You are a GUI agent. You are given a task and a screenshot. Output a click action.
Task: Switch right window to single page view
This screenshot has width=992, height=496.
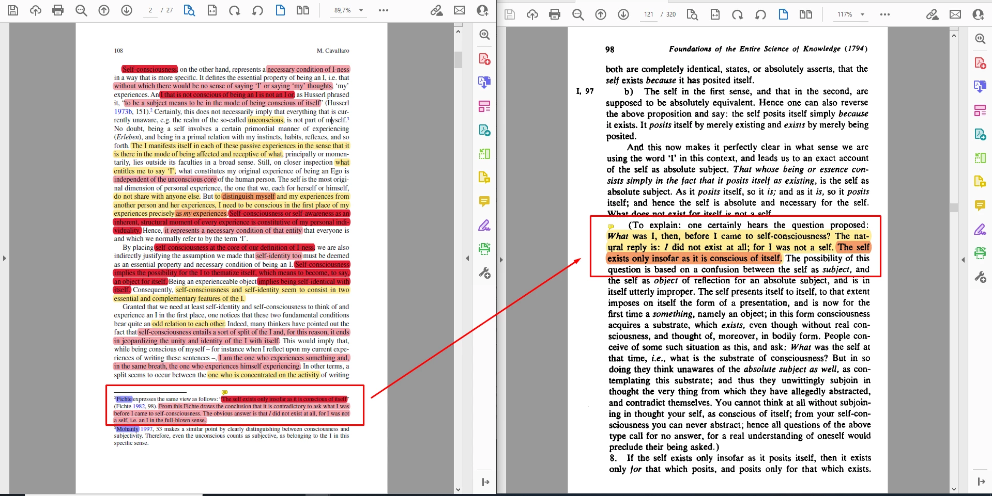[x=783, y=14]
